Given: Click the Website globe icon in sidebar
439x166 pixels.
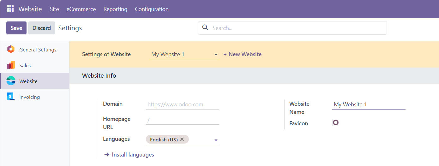Looking at the screenshot, I should [11, 81].
